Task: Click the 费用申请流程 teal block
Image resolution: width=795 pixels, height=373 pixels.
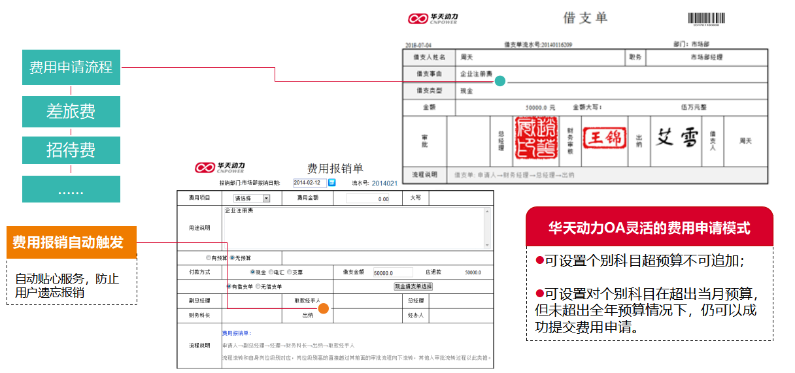Action: coord(71,67)
